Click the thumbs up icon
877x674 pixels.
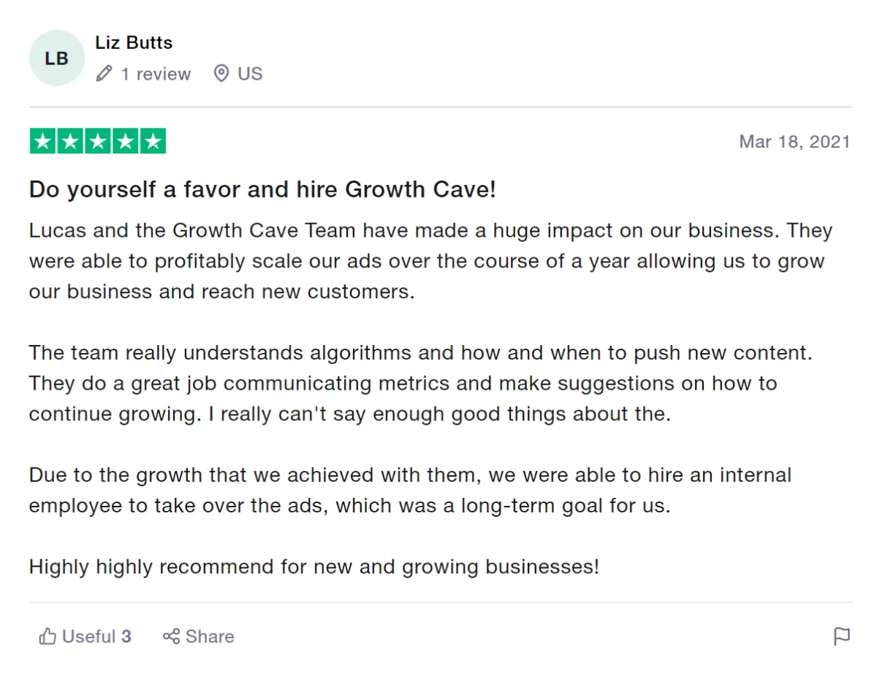(48, 637)
